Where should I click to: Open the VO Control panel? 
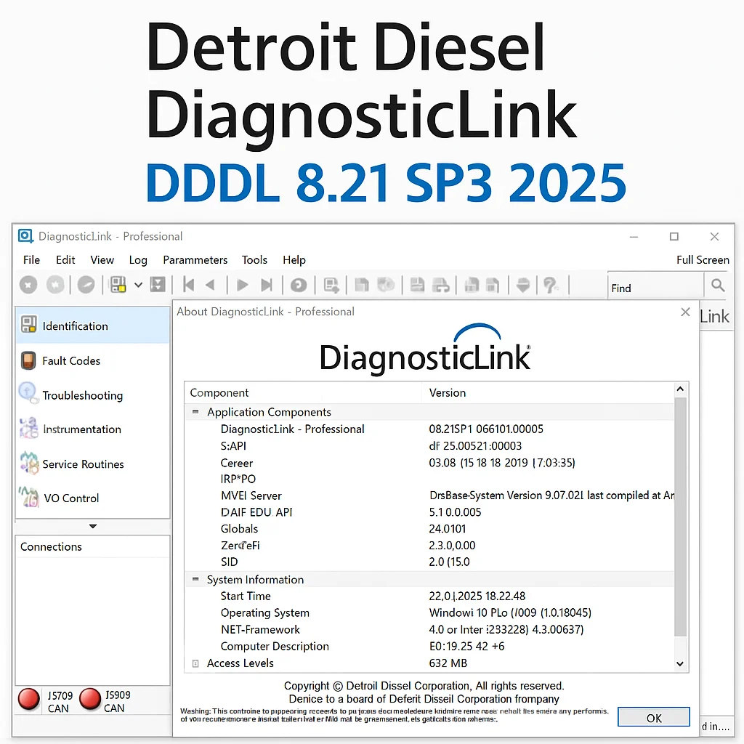(92, 498)
